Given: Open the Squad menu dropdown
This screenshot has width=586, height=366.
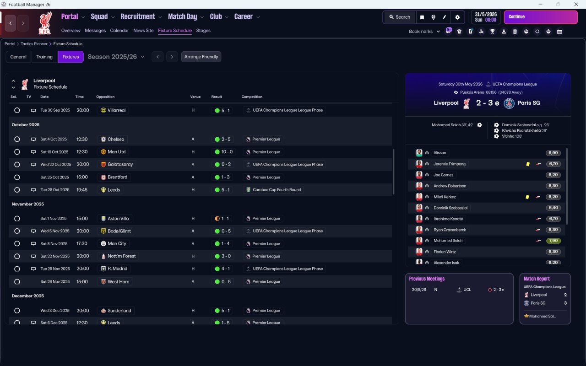Looking at the screenshot, I should point(103,17).
